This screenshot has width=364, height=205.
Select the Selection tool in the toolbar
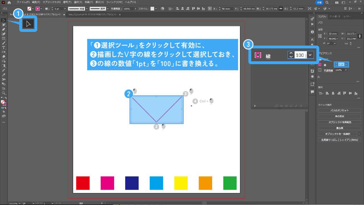[4, 20]
